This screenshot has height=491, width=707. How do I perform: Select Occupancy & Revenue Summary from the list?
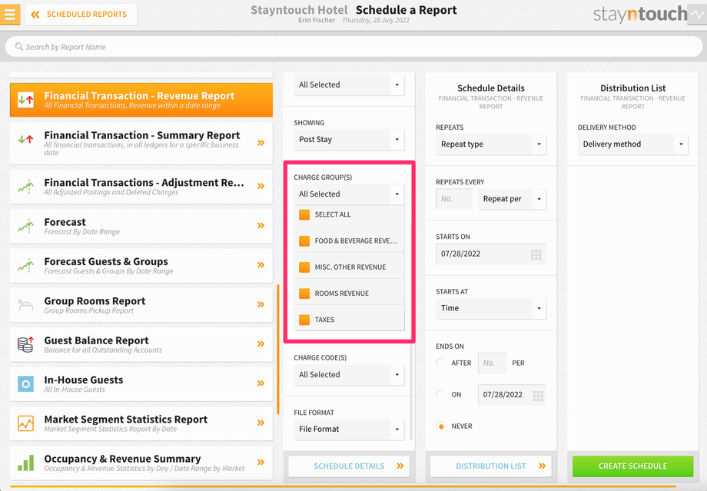[x=141, y=463]
